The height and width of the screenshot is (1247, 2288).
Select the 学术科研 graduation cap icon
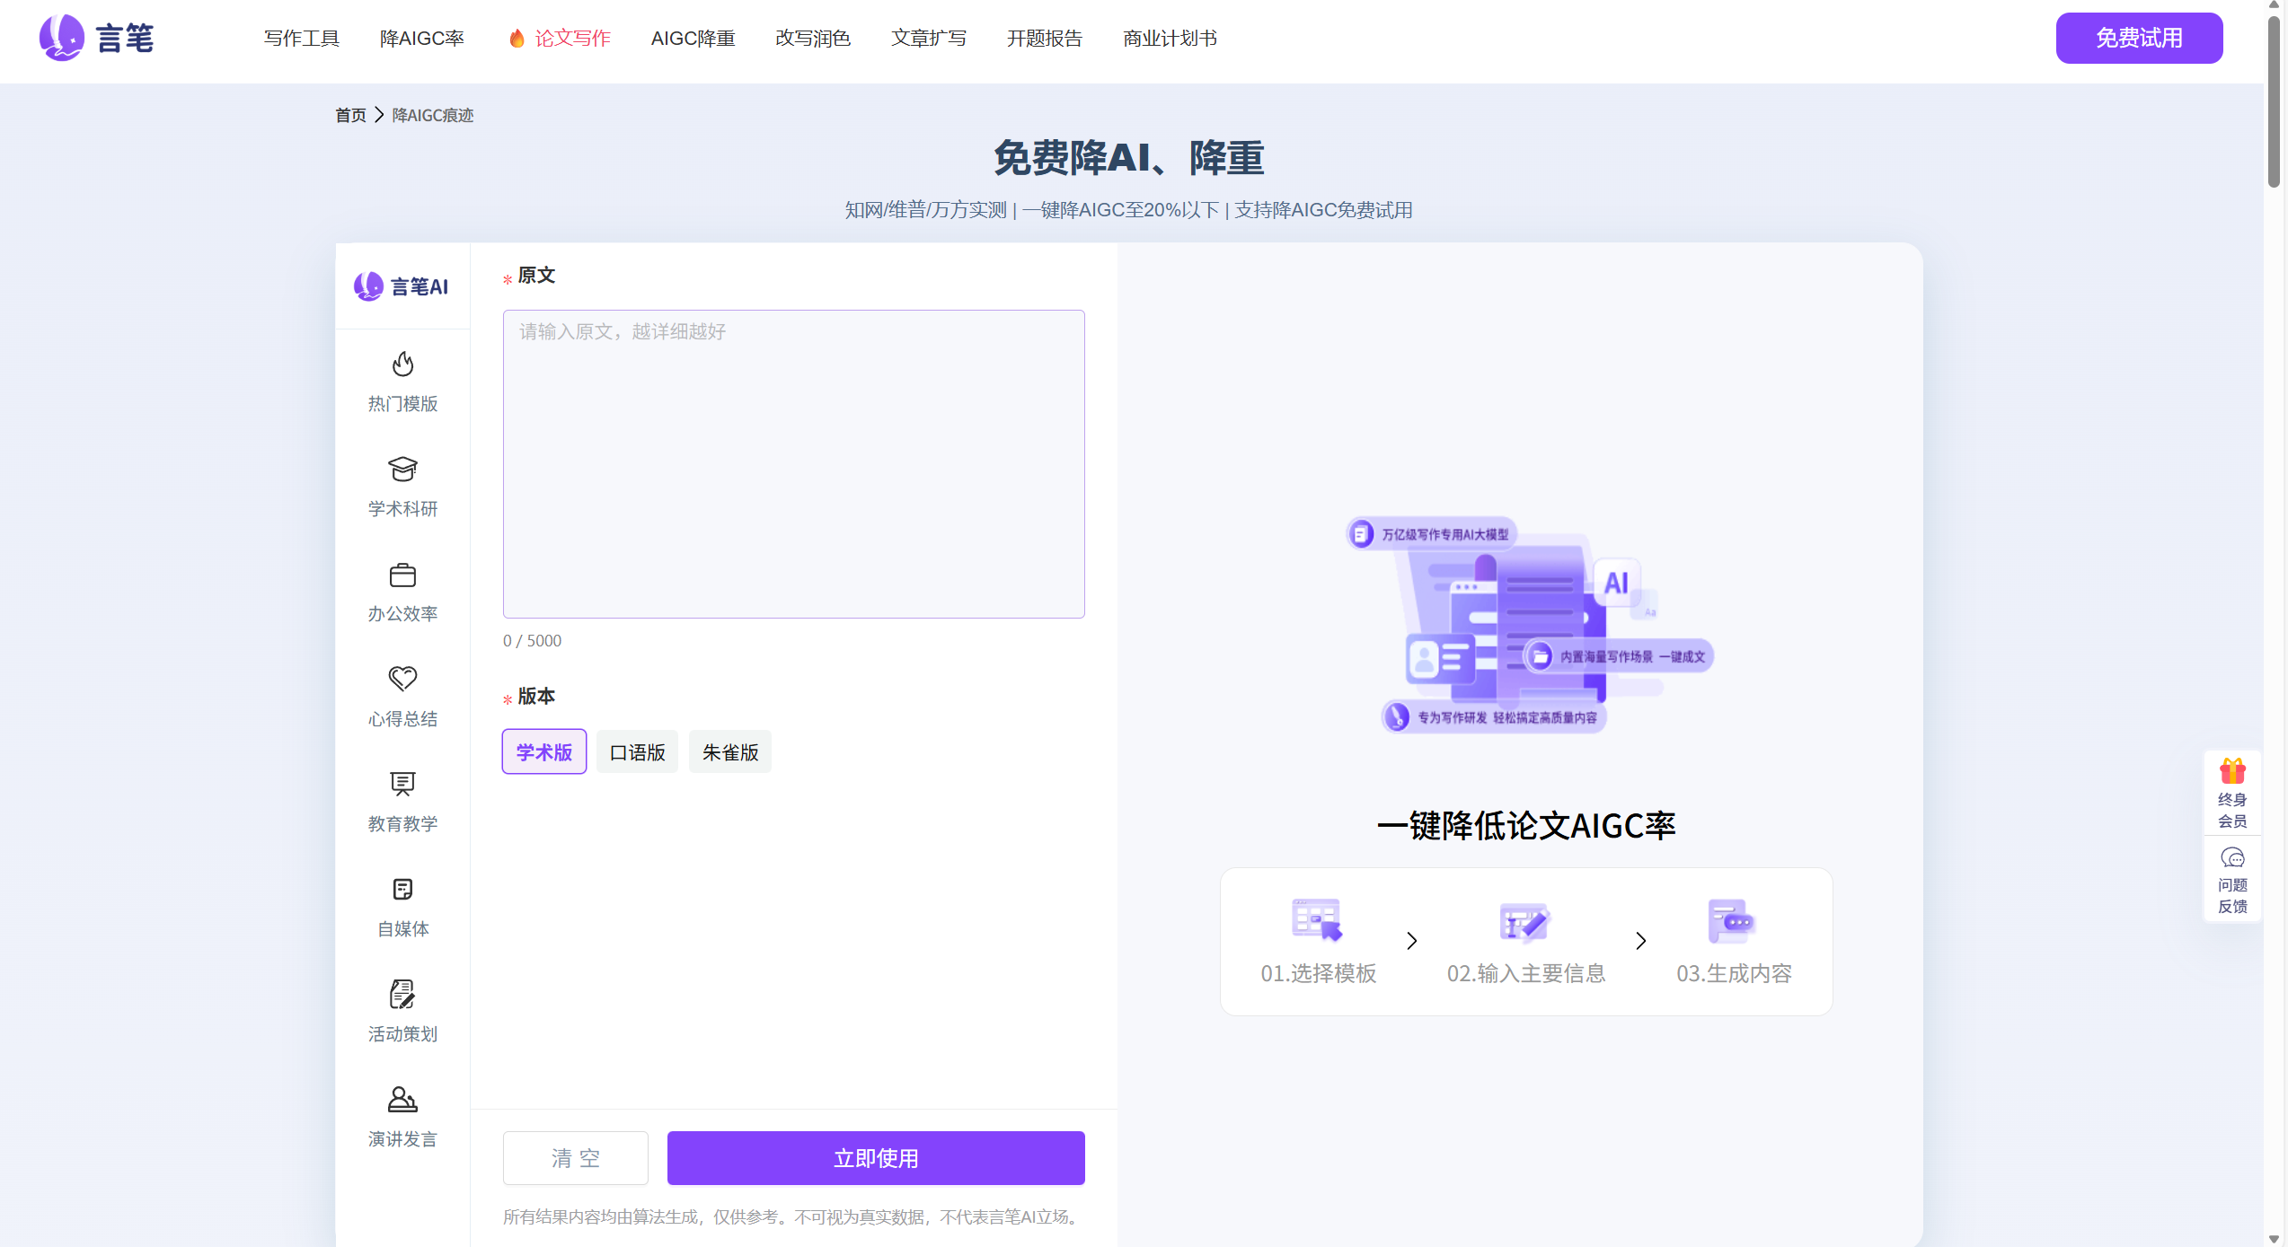click(x=402, y=470)
